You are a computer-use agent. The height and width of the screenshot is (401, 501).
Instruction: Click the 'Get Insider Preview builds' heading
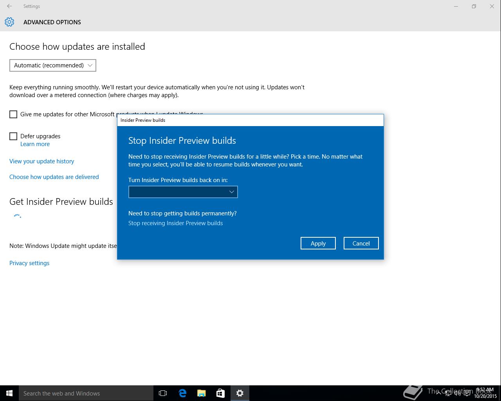click(x=61, y=202)
